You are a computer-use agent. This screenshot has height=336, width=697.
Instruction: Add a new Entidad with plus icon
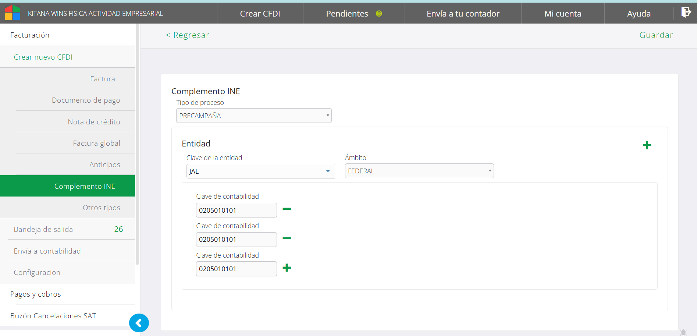pos(647,145)
